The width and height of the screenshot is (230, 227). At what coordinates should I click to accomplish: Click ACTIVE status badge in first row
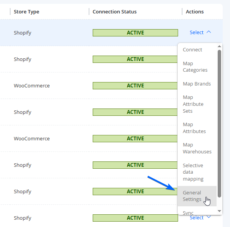click(135, 33)
